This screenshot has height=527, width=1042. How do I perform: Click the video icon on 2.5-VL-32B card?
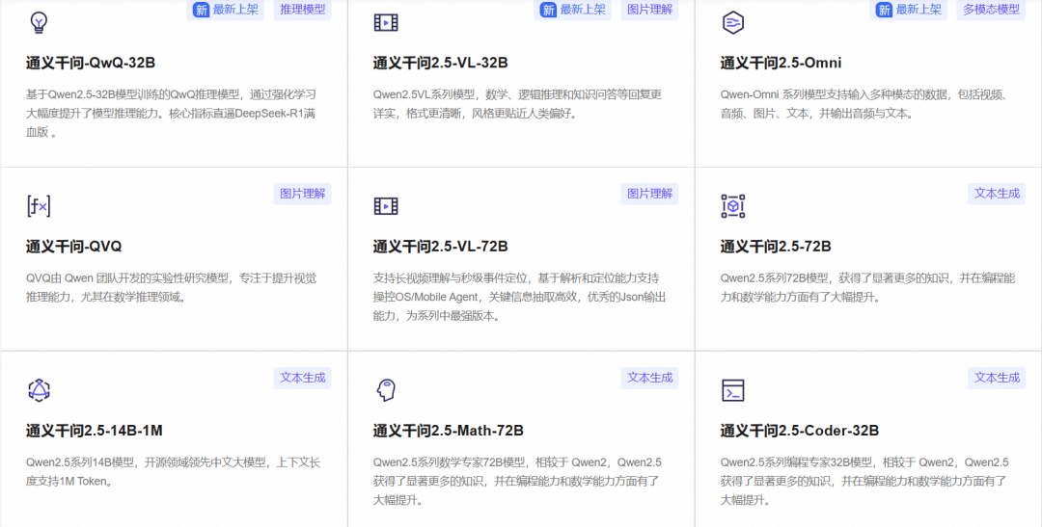coord(386,22)
